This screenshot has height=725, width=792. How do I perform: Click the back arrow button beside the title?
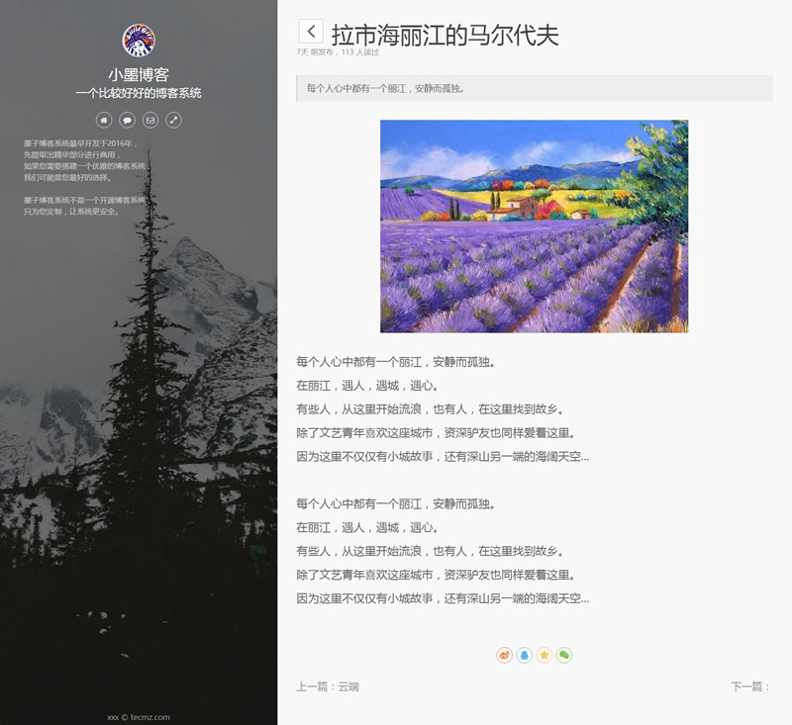coord(311,32)
